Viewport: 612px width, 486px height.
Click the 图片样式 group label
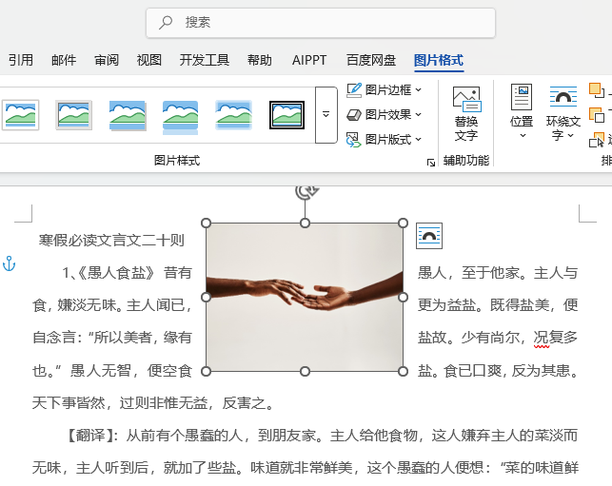(x=177, y=161)
